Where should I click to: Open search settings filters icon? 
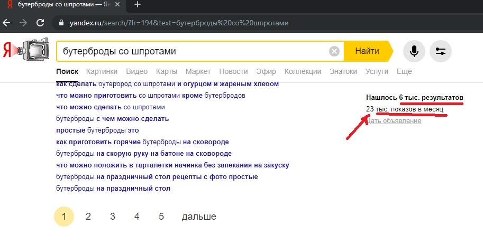click(x=441, y=51)
